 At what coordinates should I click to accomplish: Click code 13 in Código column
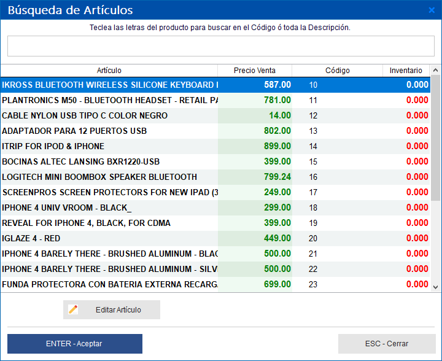313,131
